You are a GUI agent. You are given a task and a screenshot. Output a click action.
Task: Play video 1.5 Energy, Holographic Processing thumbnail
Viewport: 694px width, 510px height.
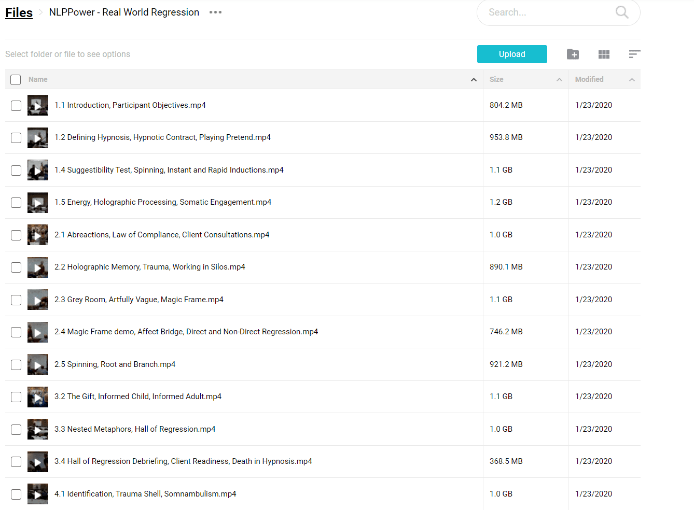pos(38,203)
